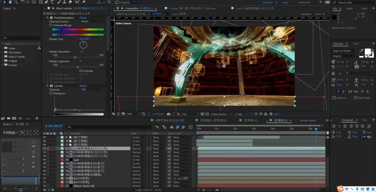Take a snapshot with camera icon
376x192 pixels.
pos(169,114)
